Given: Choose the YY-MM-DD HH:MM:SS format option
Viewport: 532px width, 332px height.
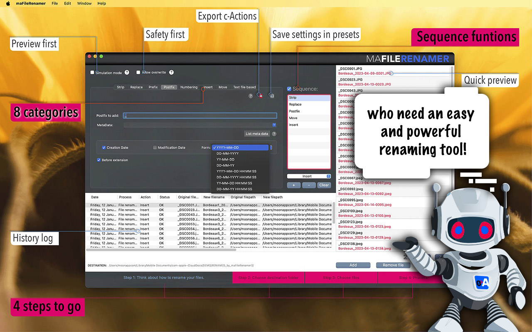Looking at the screenshot, I should point(240,183).
